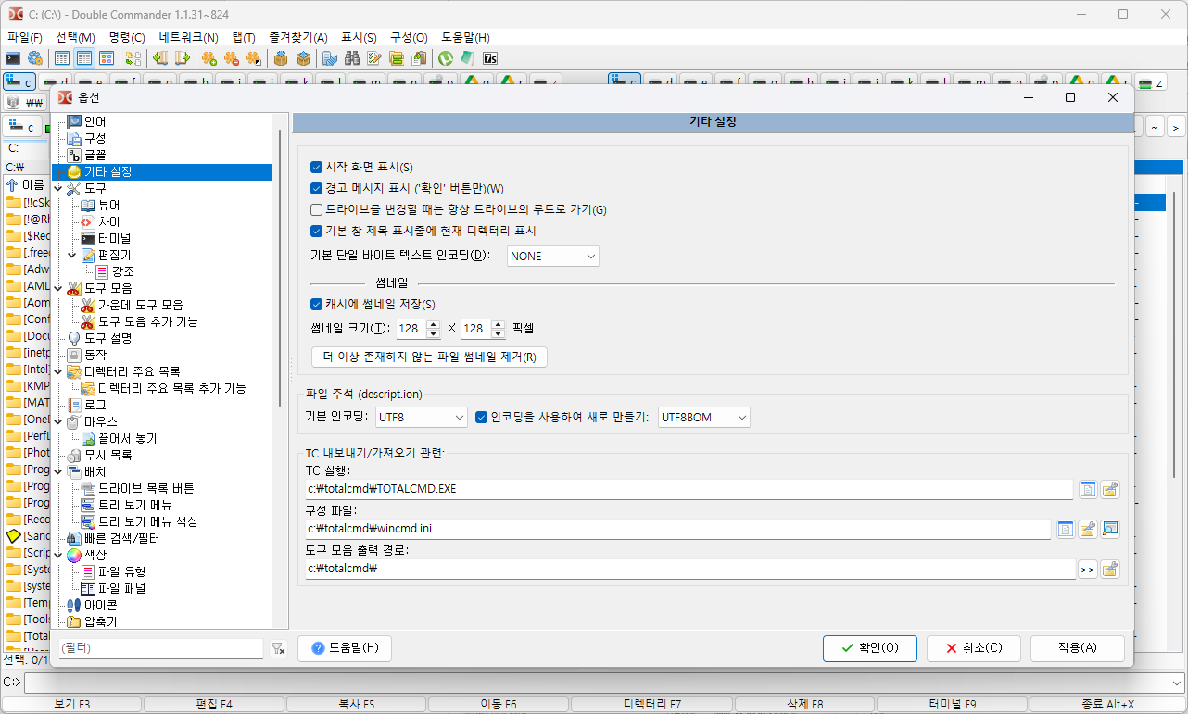Select '글꼴' in the options tree
Viewport: 1188px width, 714px height.
(95, 155)
